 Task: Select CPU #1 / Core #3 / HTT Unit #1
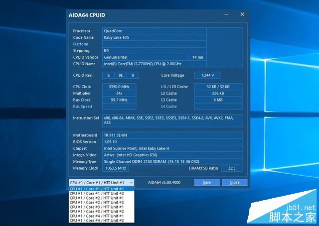click(102, 207)
